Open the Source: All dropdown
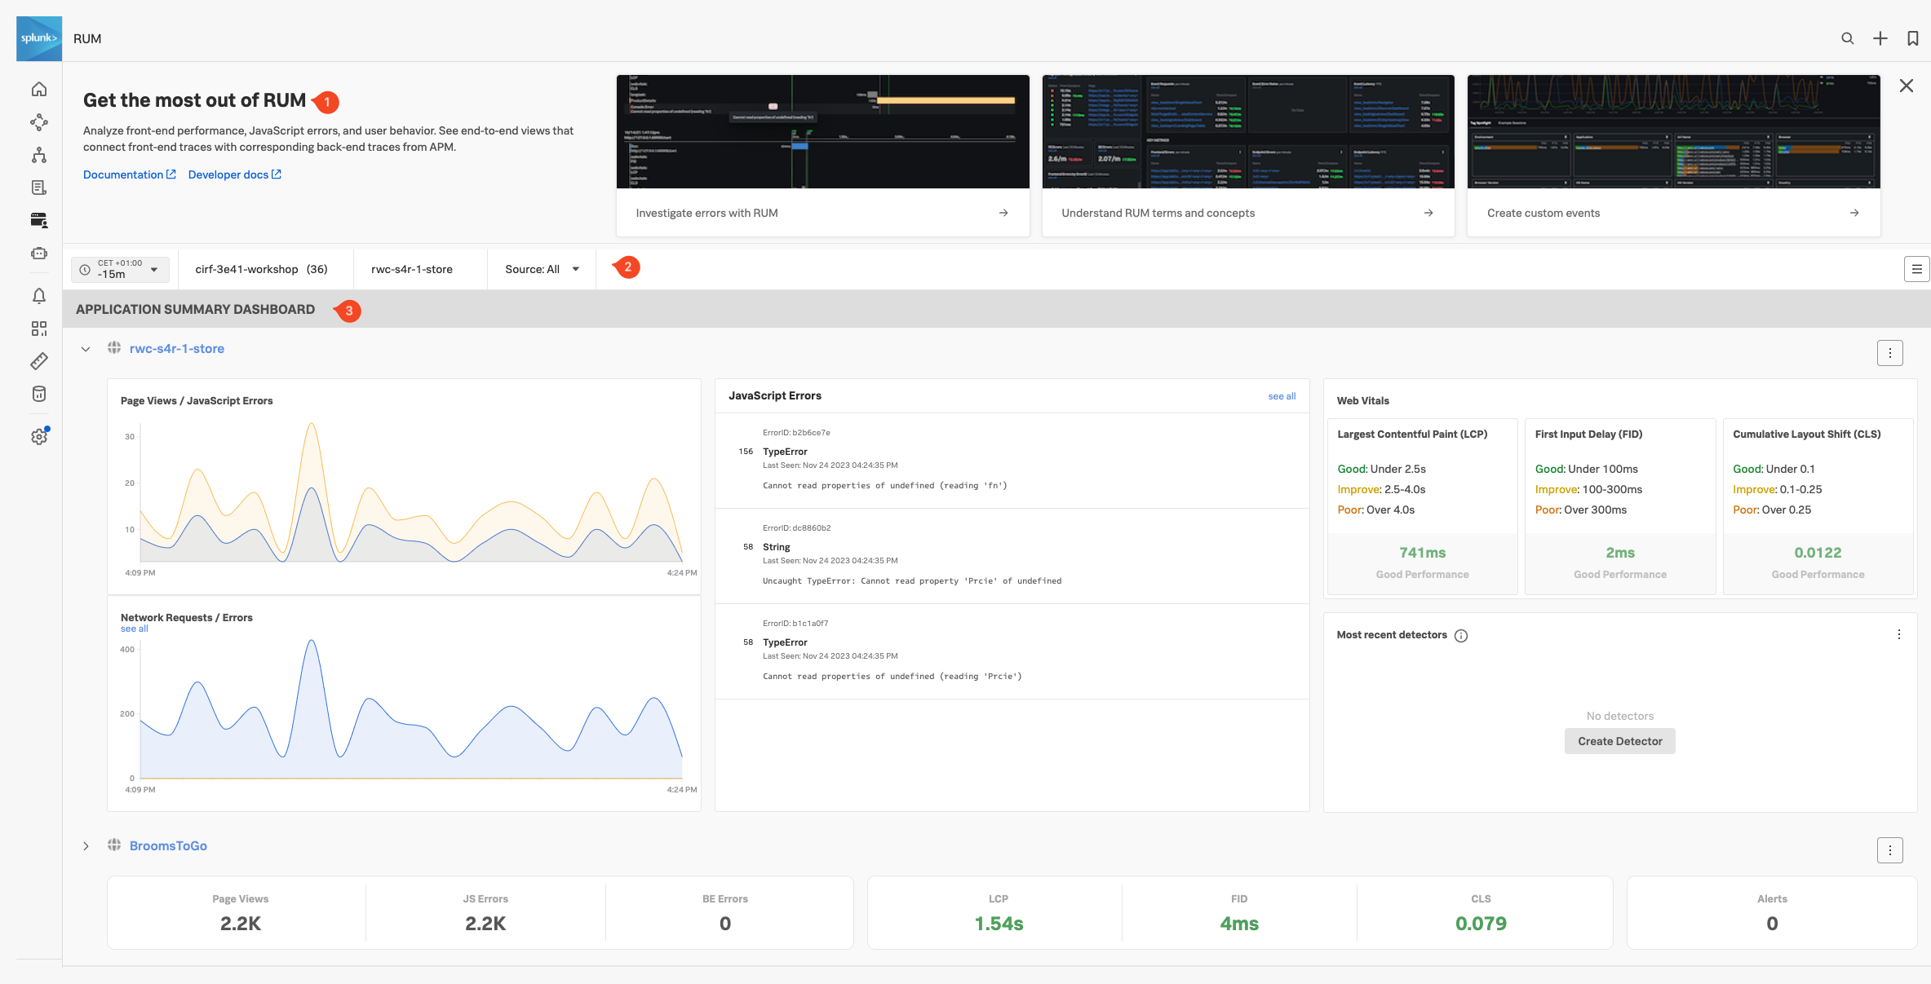The height and width of the screenshot is (984, 1931). [x=542, y=269]
